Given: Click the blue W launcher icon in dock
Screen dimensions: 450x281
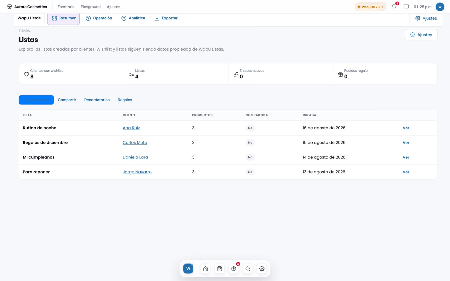Looking at the screenshot, I should [188, 268].
